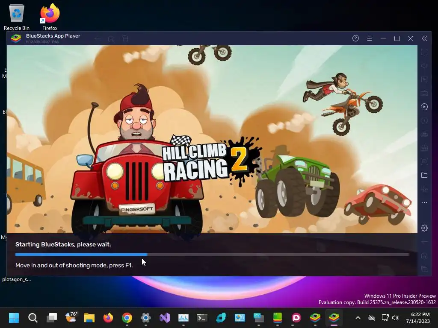The height and width of the screenshot is (328, 438).
Task: Click the lock cursor icon in side toolbar
Action: click(424, 79)
